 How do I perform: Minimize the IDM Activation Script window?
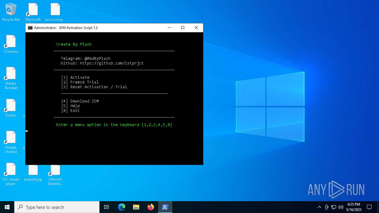(x=169, y=28)
